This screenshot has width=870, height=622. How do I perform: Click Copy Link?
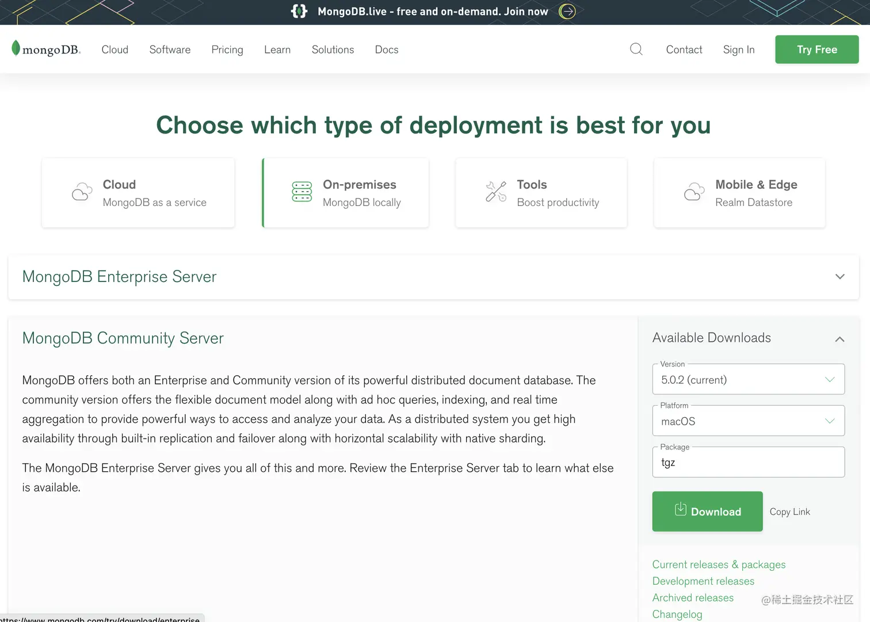pos(790,512)
